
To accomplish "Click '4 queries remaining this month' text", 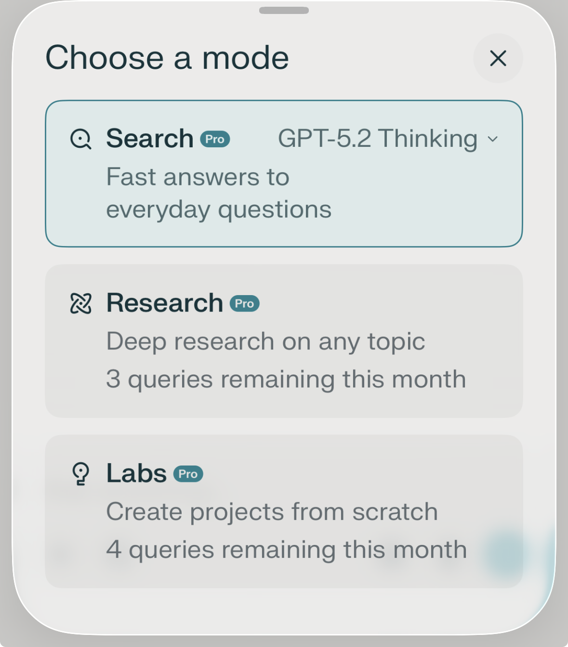I will coord(286,549).
